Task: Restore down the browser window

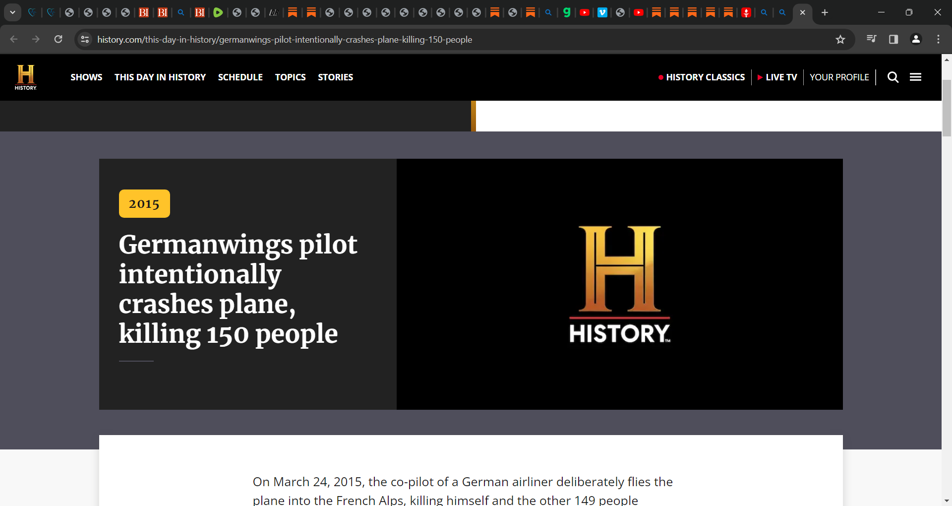Action: tap(909, 12)
